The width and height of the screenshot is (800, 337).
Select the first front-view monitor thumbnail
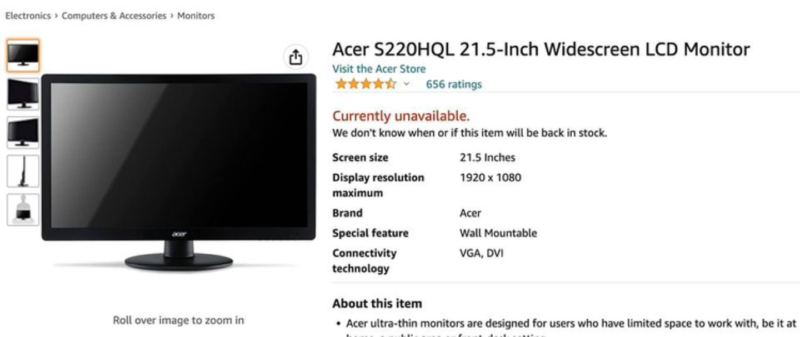pyautogui.click(x=23, y=56)
